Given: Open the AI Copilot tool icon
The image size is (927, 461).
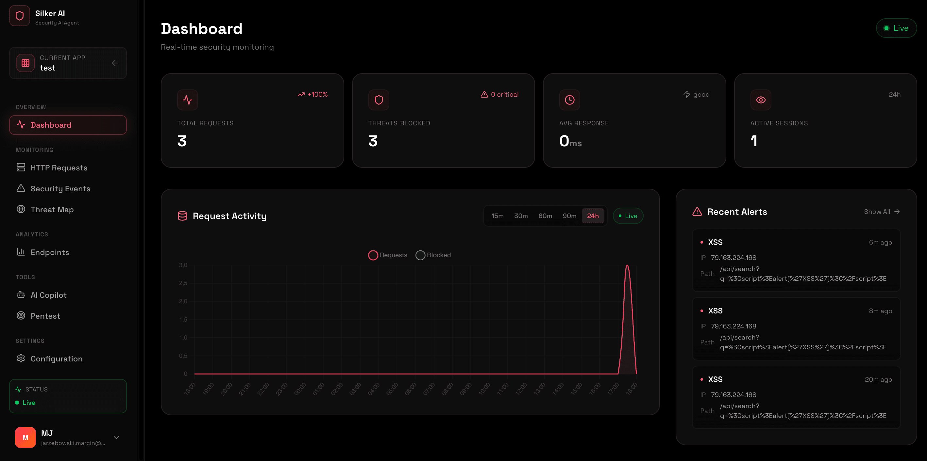Looking at the screenshot, I should 21,294.
